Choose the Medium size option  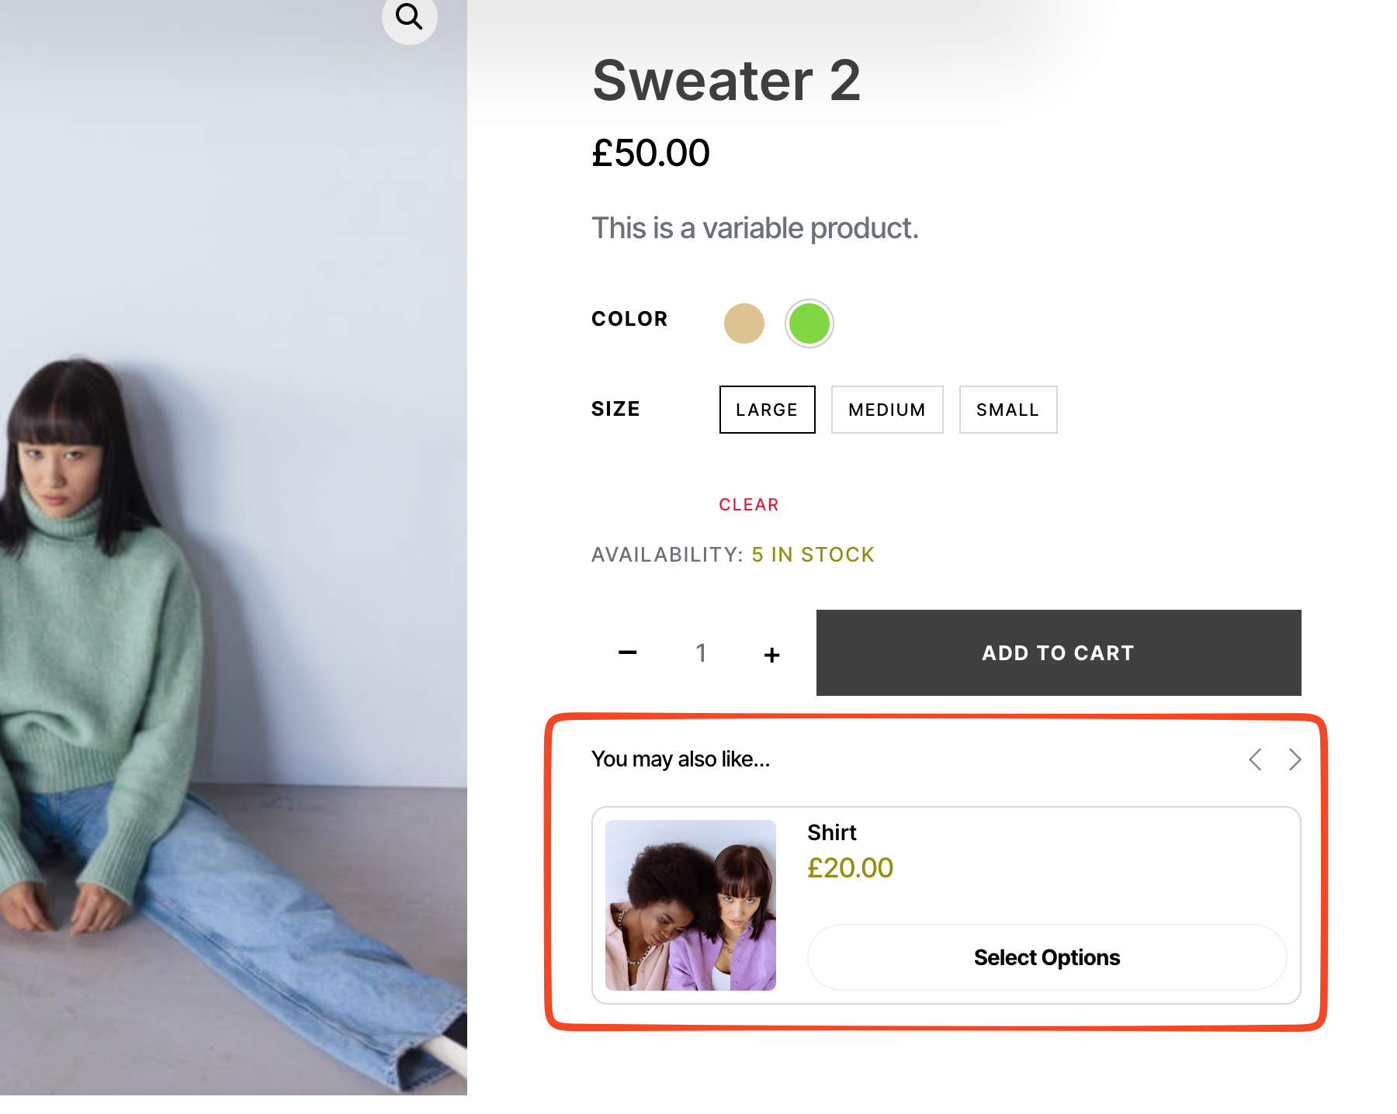(x=886, y=410)
